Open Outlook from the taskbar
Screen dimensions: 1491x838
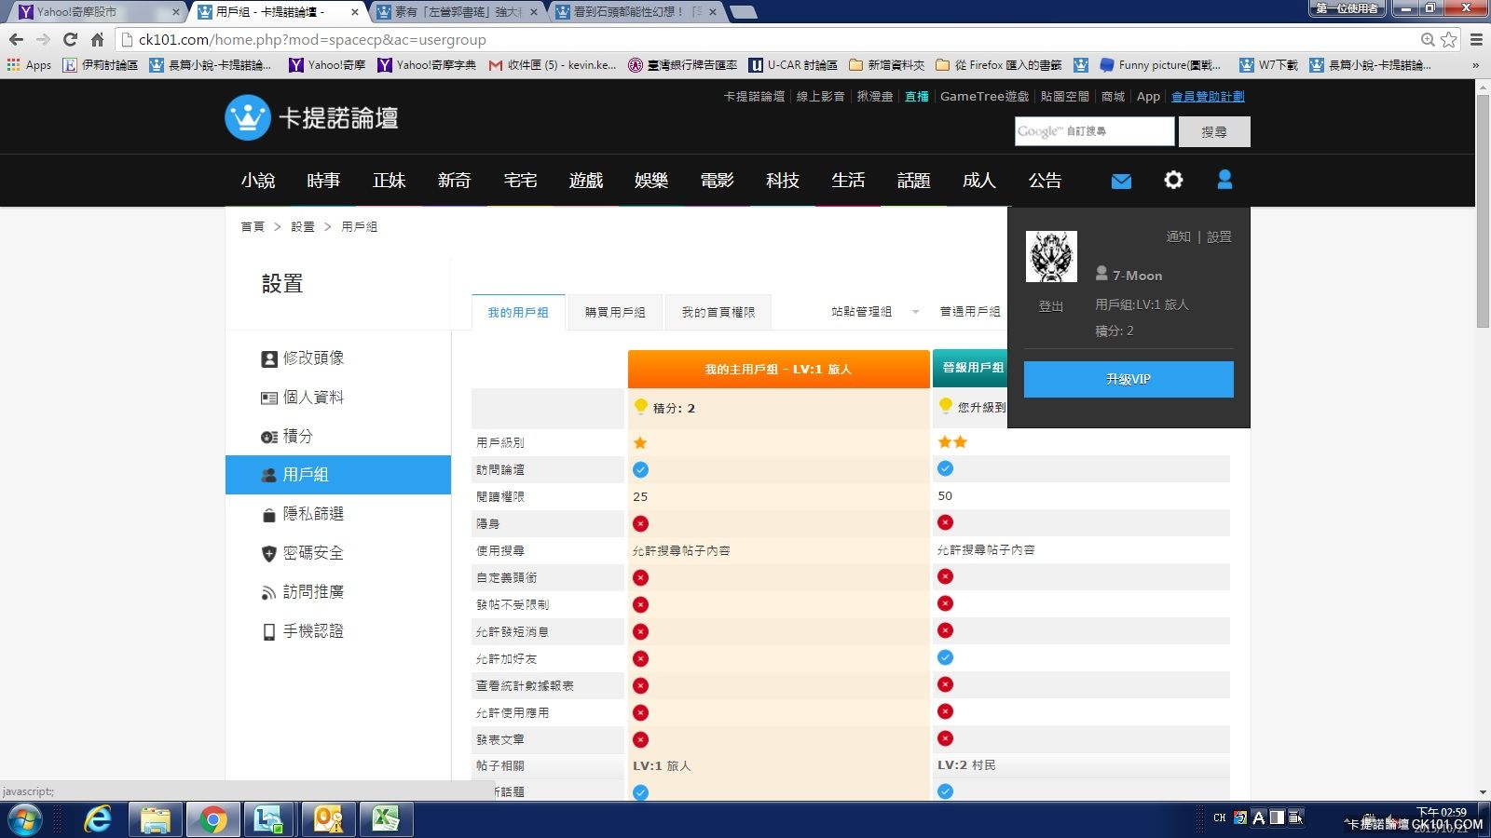pyautogui.click(x=328, y=820)
